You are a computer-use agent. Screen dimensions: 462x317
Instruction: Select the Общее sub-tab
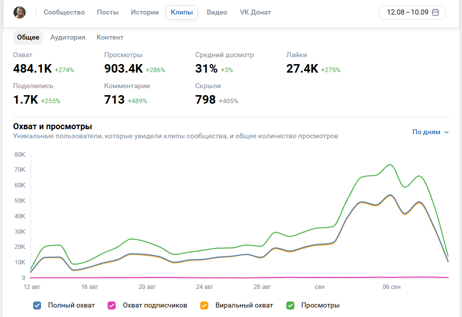tap(28, 38)
